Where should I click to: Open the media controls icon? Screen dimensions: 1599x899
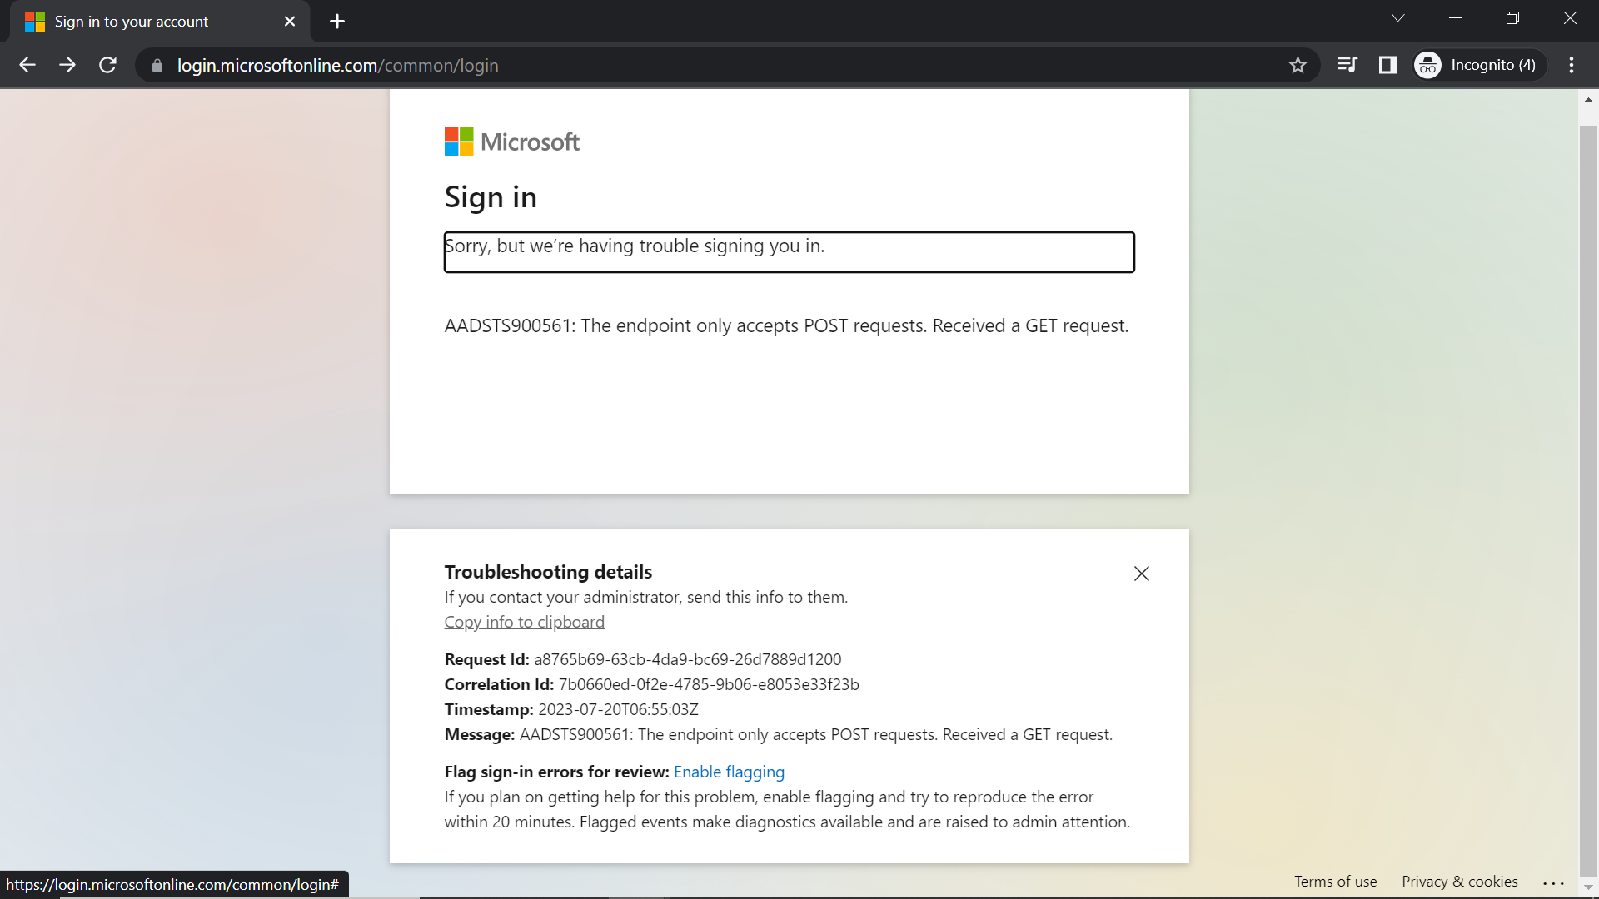[1347, 65]
